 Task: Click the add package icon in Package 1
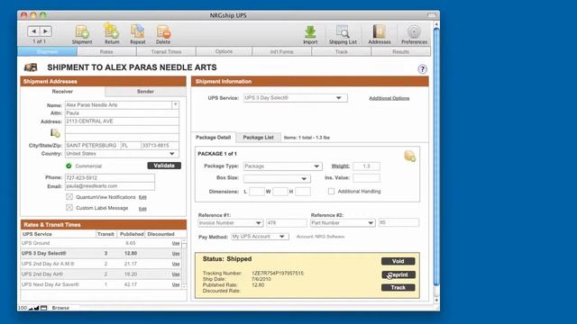click(x=409, y=156)
